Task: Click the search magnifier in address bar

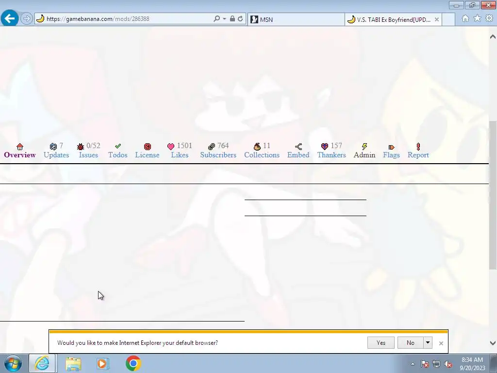Action: pyautogui.click(x=217, y=19)
